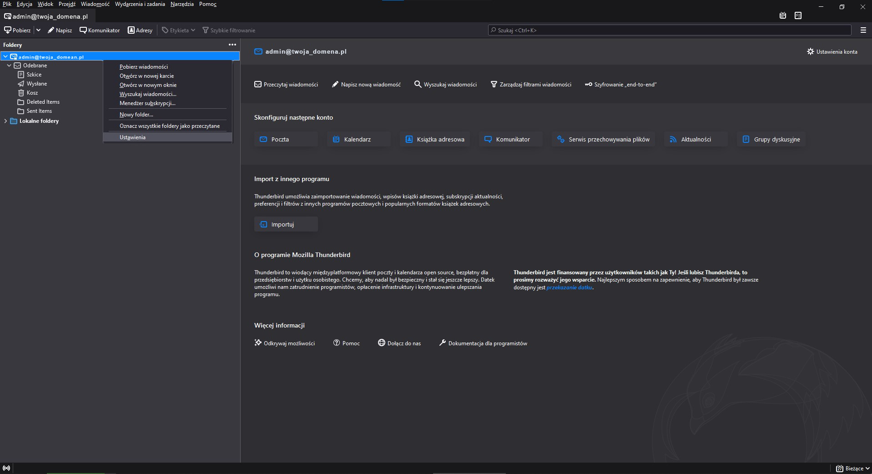Click the Importuj button
872x474 pixels.
286,224
